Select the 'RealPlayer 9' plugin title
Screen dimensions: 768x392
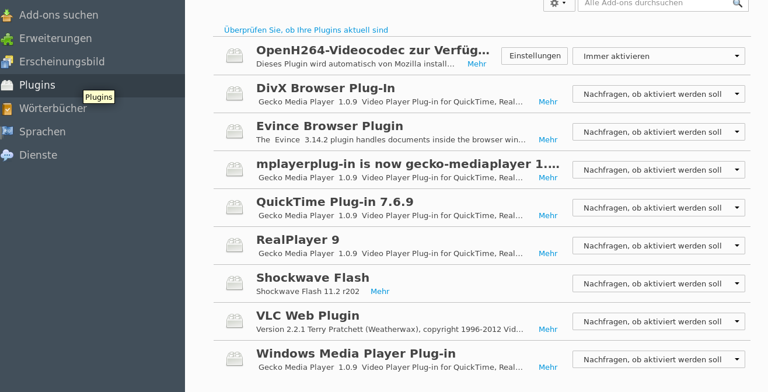pyautogui.click(x=298, y=240)
